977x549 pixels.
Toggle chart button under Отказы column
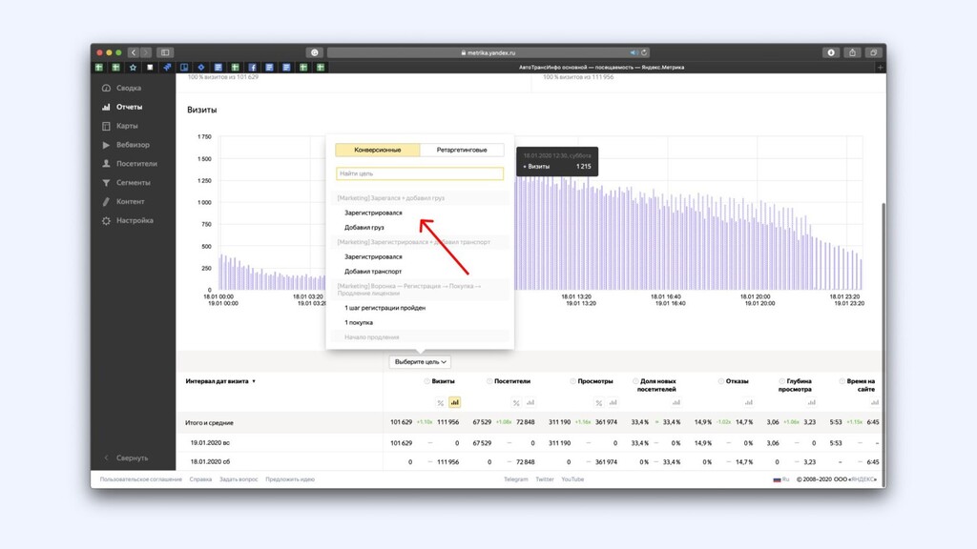(748, 403)
